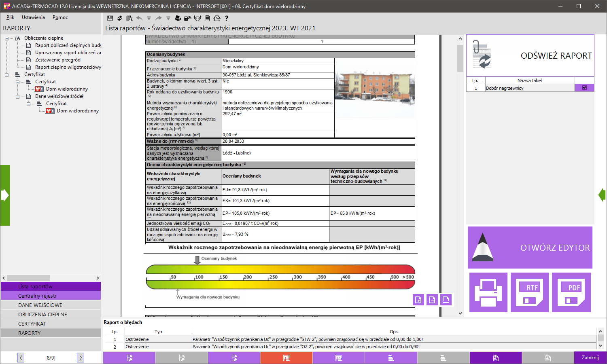Viewport: 607px width, 364px height.
Task: Uncheck the Dobór nagrzewnicy table checkbox
Action: (x=584, y=88)
